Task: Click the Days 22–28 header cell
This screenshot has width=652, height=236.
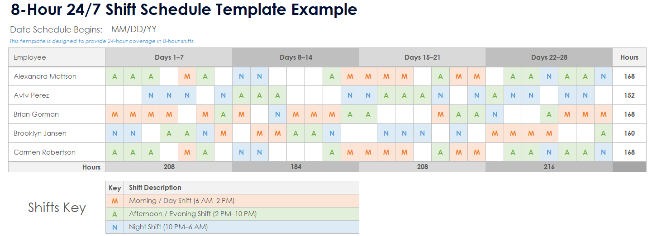Action: (549, 57)
